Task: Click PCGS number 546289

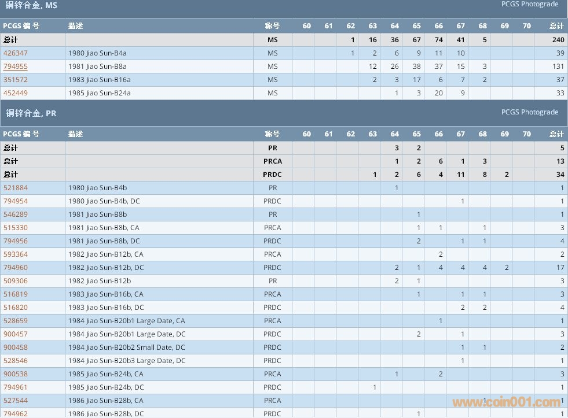Action: point(16,214)
